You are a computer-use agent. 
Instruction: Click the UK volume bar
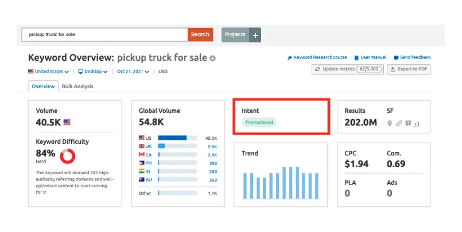[x=177, y=146]
